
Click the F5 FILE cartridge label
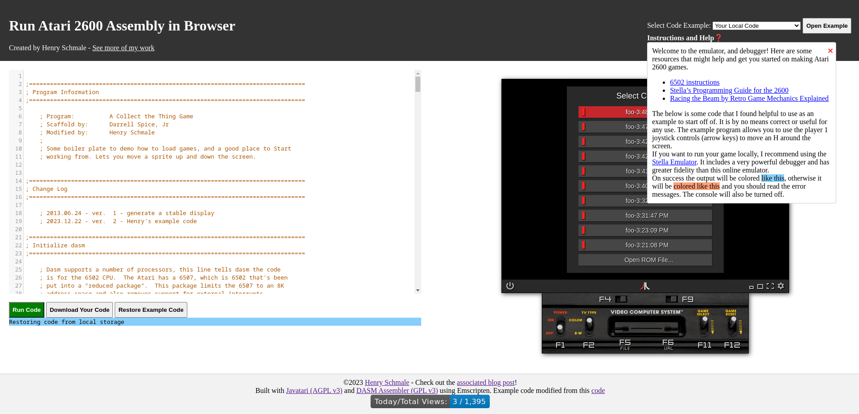625,344
